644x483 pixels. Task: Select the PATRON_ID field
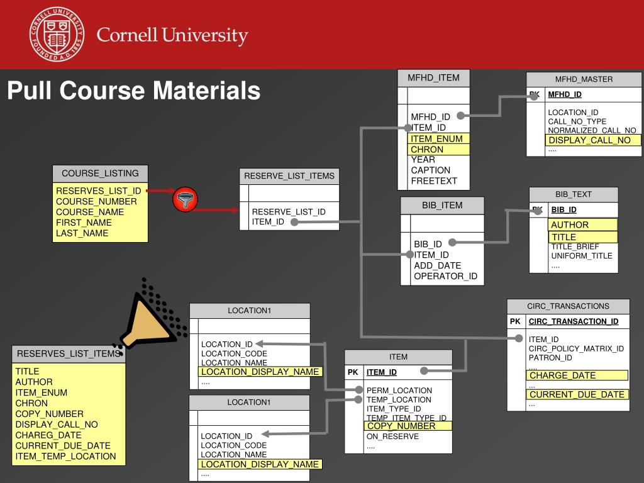click(550, 358)
